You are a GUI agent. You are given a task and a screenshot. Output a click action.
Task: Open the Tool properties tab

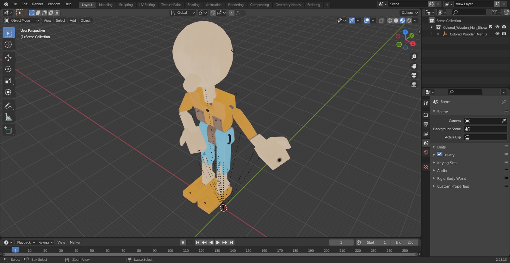tap(426, 103)
